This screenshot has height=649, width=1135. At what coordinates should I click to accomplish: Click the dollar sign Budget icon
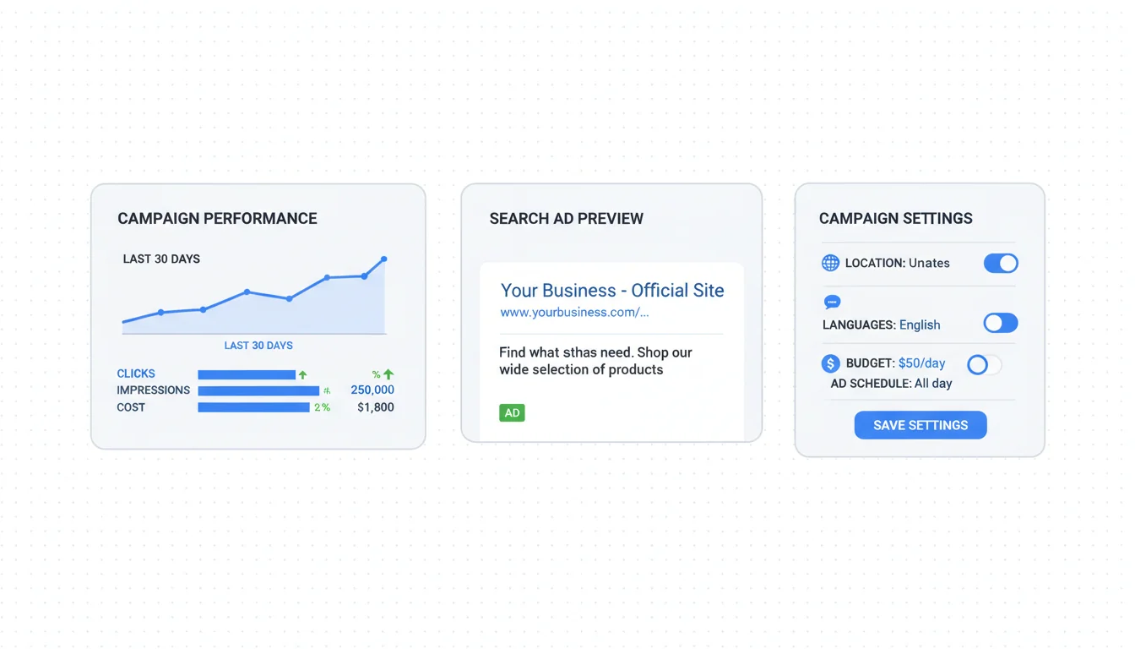(830, 363)
